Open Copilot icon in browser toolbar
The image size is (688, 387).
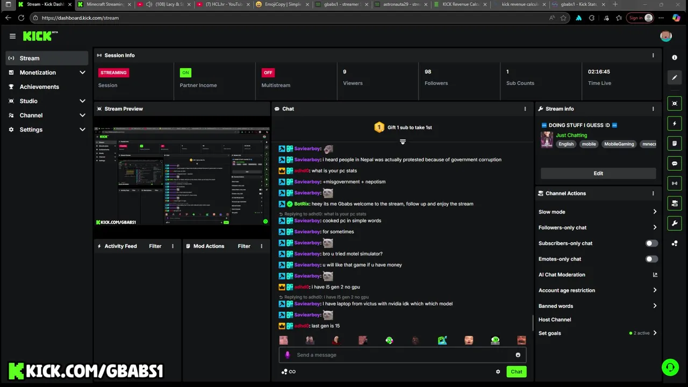pos(676,18)
